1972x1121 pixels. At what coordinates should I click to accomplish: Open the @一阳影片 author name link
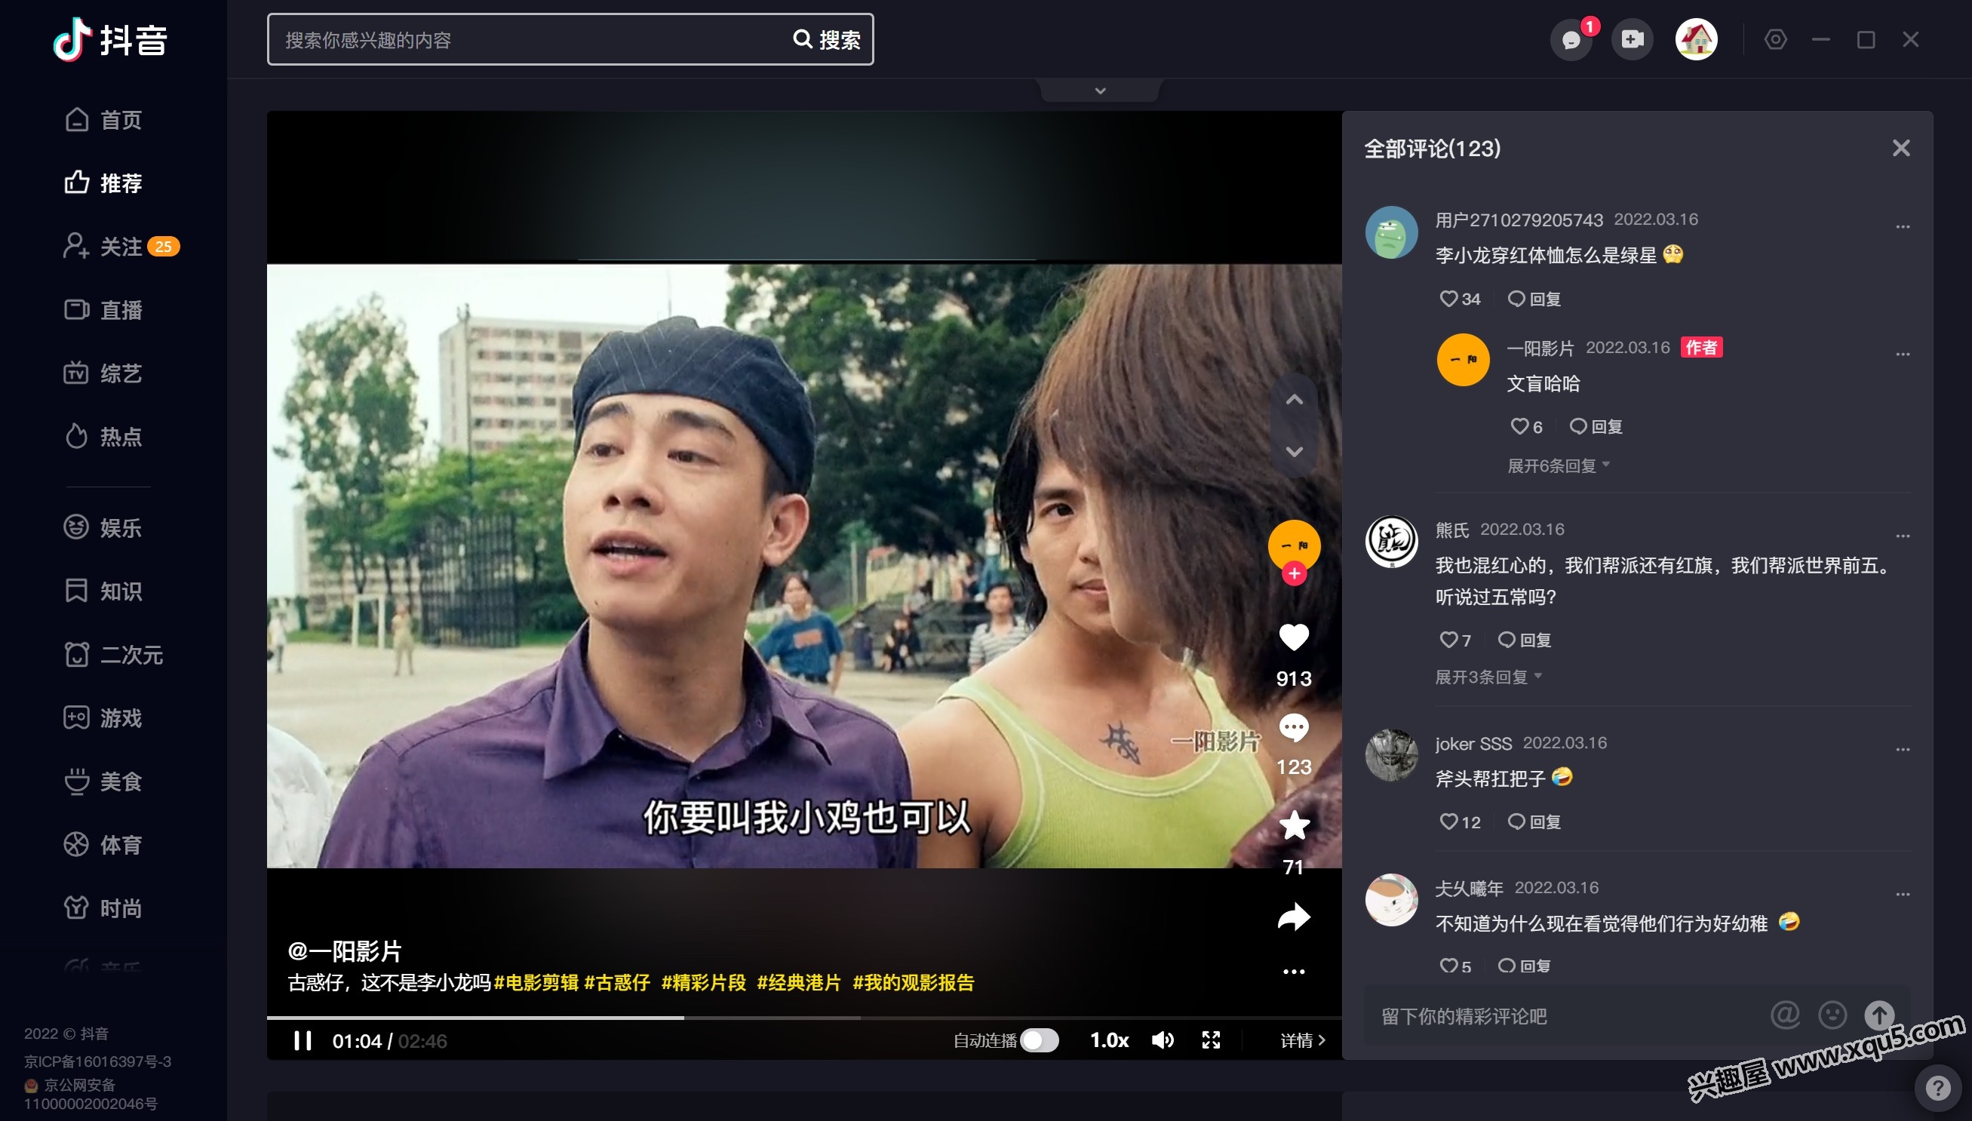click(345, 951)
